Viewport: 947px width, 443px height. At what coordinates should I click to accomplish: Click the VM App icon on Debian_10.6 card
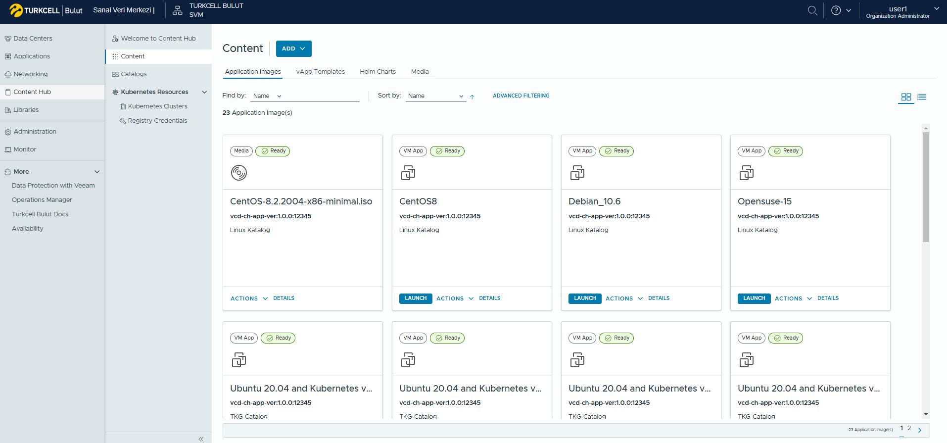[x=577, y=173]
